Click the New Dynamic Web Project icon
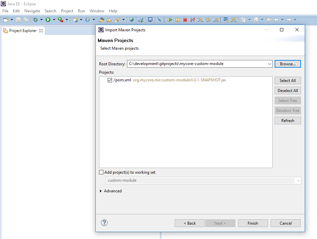Screen dimensions: 317x239 pyautogui.click(x=75, y=20)
